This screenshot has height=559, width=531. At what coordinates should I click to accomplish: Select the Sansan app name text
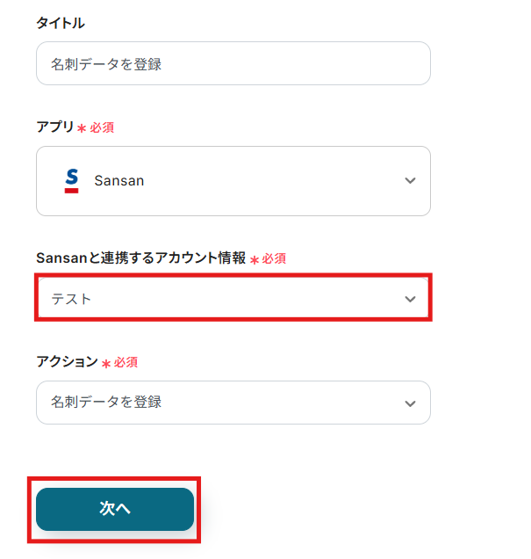(118, 181)
